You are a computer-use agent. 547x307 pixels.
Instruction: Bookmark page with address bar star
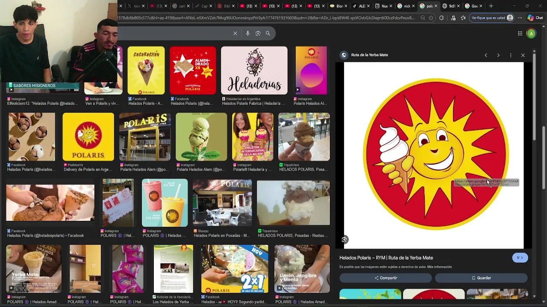pyautogui.click(x=431, y=18)
